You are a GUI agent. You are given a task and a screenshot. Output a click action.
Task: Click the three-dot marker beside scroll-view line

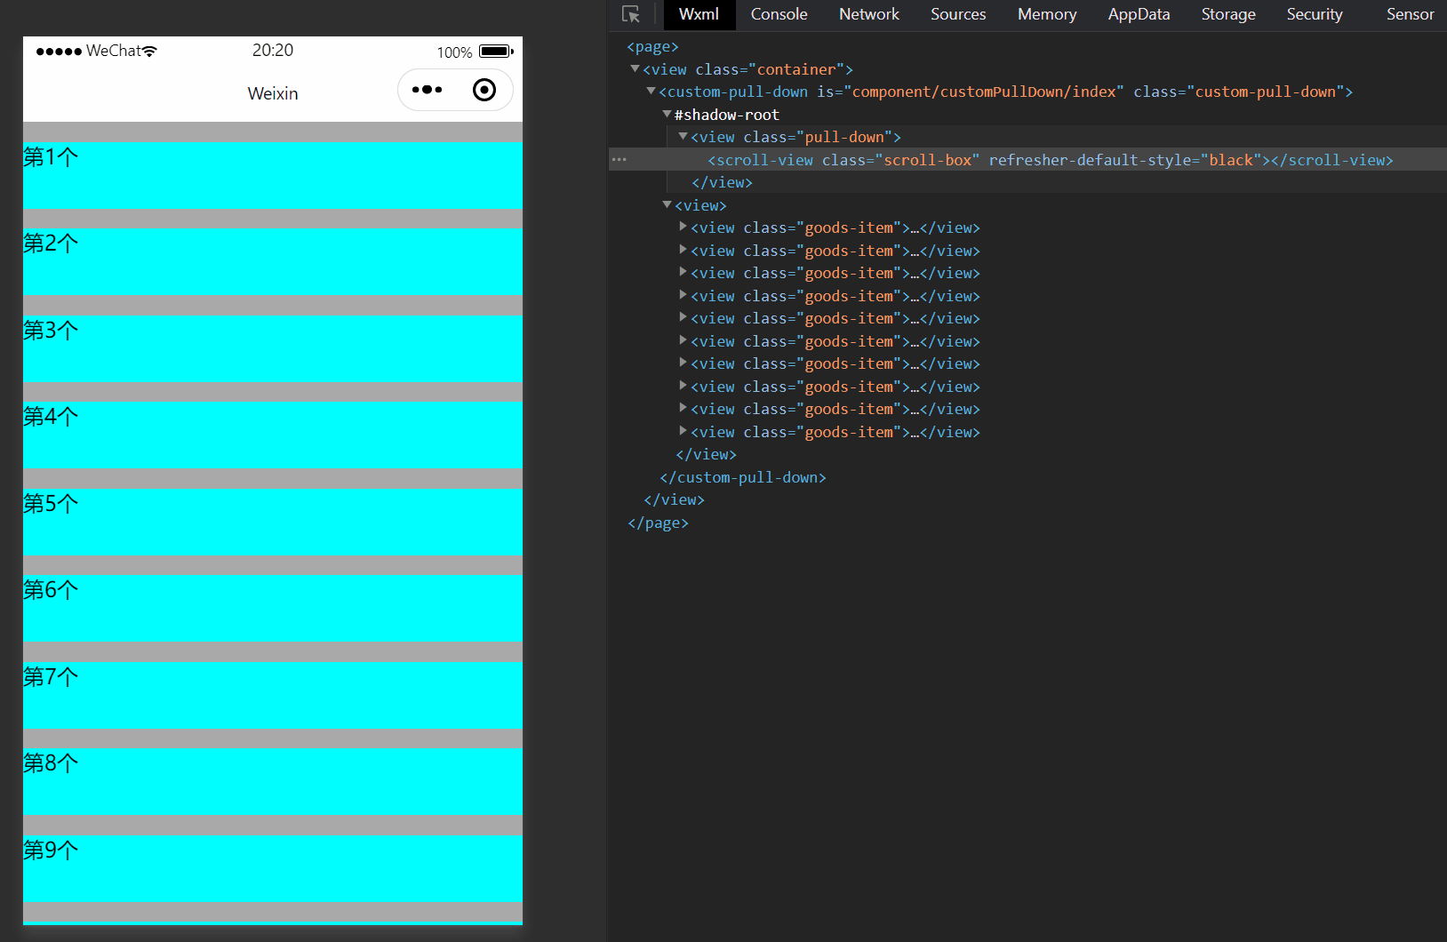[x=620, y=160]
